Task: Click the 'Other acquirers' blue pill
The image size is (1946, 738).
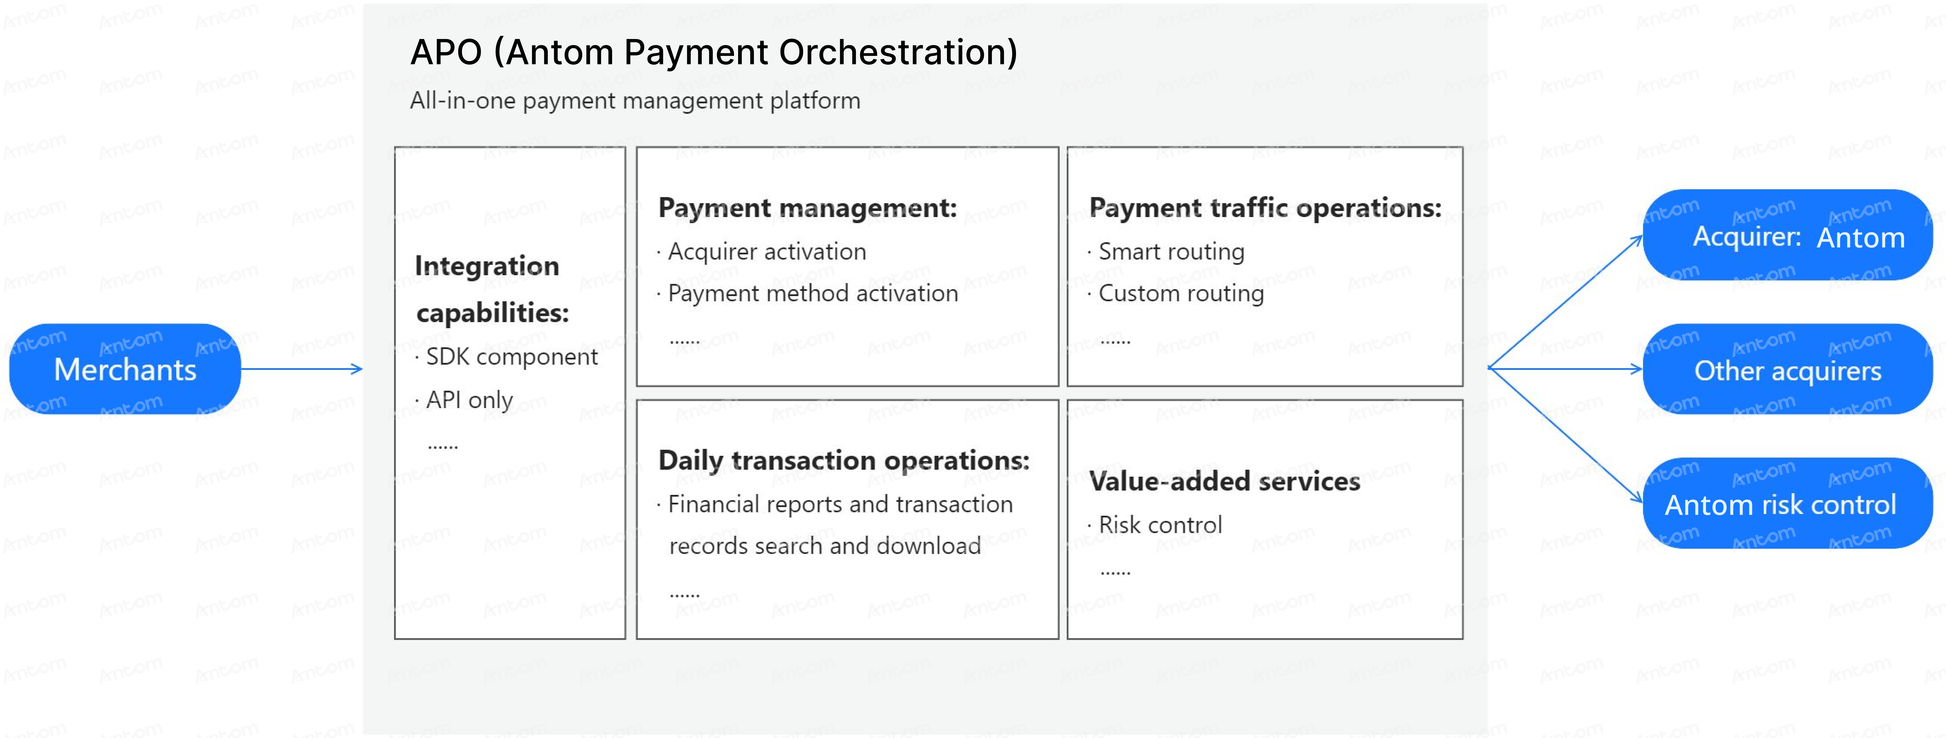Action: (x=1787, y=369)
